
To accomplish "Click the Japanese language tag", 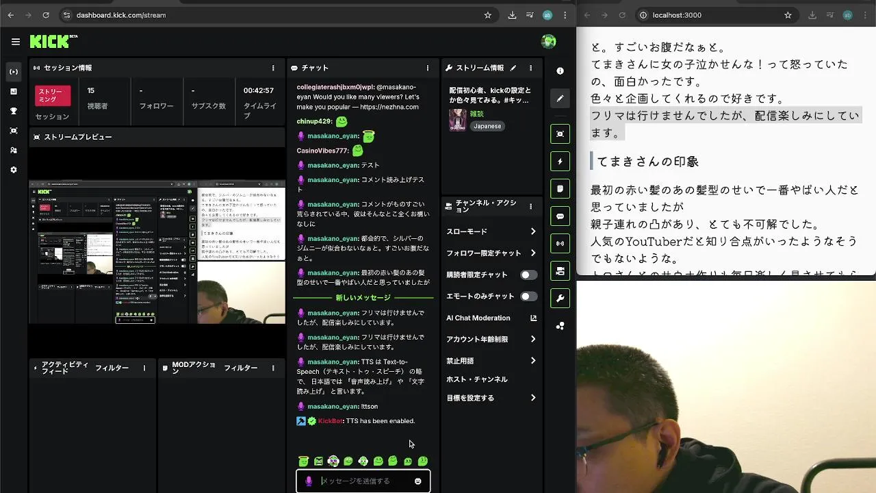I will pyautogui.click(x=487, y=126).
